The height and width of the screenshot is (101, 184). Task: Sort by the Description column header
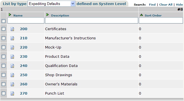tap(60, 16)
